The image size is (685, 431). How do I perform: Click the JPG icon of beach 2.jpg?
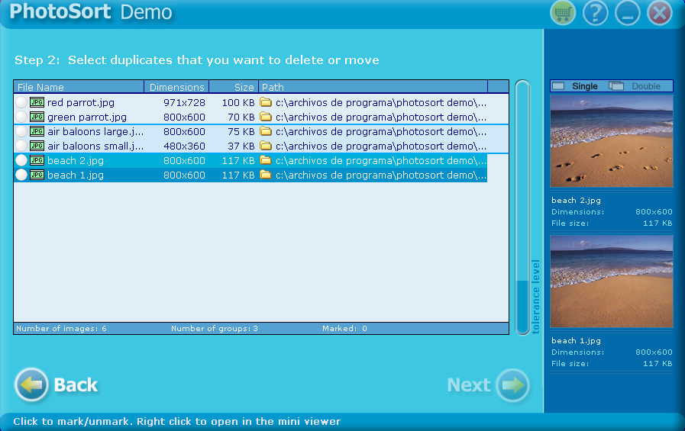point(37,160)
